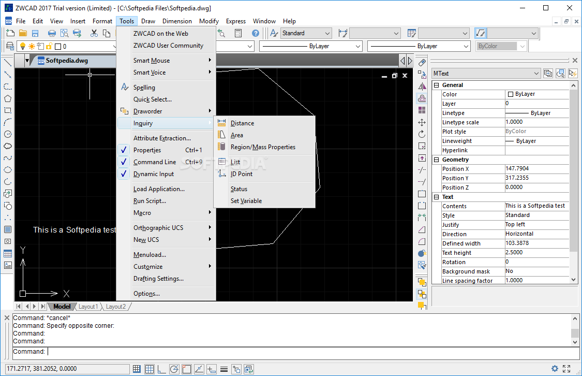This screenshot has height=376, width=582.
Task: Toggle the Dynamic Input menu item
Action: 166,174
